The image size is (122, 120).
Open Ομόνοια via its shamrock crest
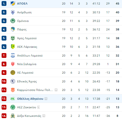pos(13,21)
